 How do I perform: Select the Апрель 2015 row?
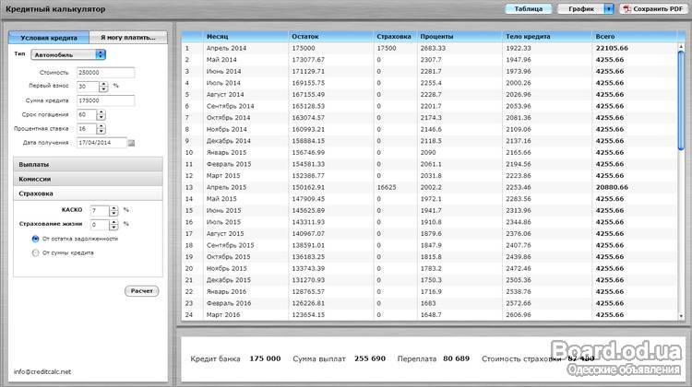[429, 187]
